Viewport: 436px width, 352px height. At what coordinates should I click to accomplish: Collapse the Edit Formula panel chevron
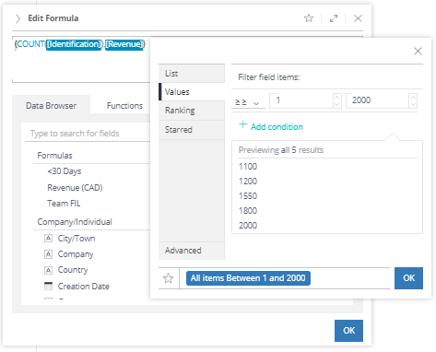pos(18,18)
